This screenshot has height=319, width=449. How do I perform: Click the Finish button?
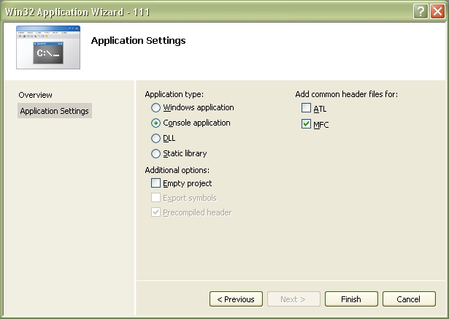[351, 299]
